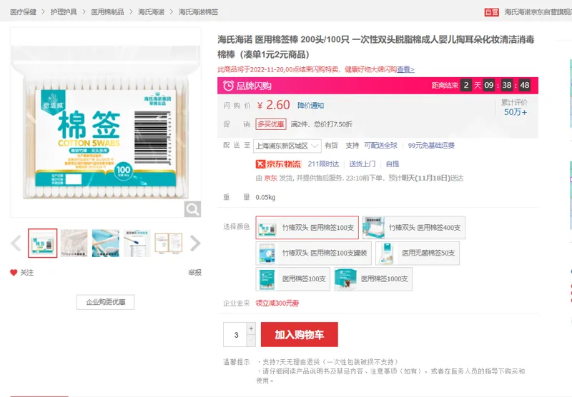This screenshot has height=397, width=572.
Task: Select 医用棉签100支 option
Action: [293, 279]
